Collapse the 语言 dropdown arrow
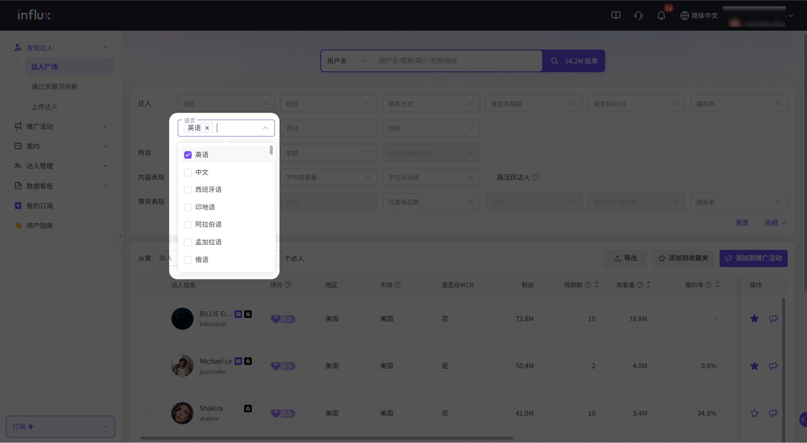The height and width of the screenshot is (443, 807). point(266,128)
